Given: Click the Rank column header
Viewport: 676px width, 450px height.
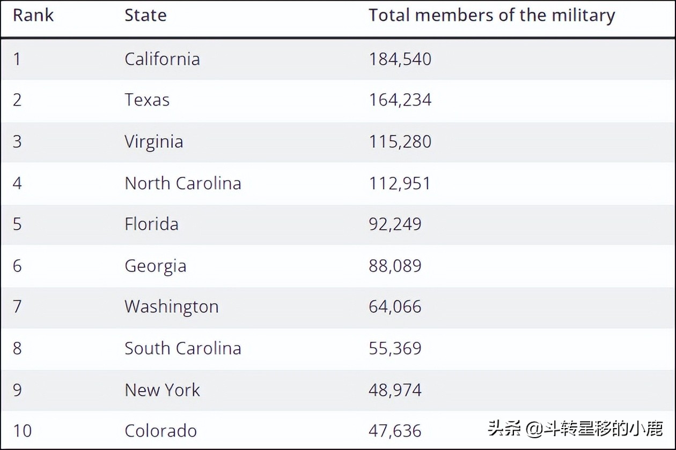Looking at the screenshot, I should tap(33, 16).
